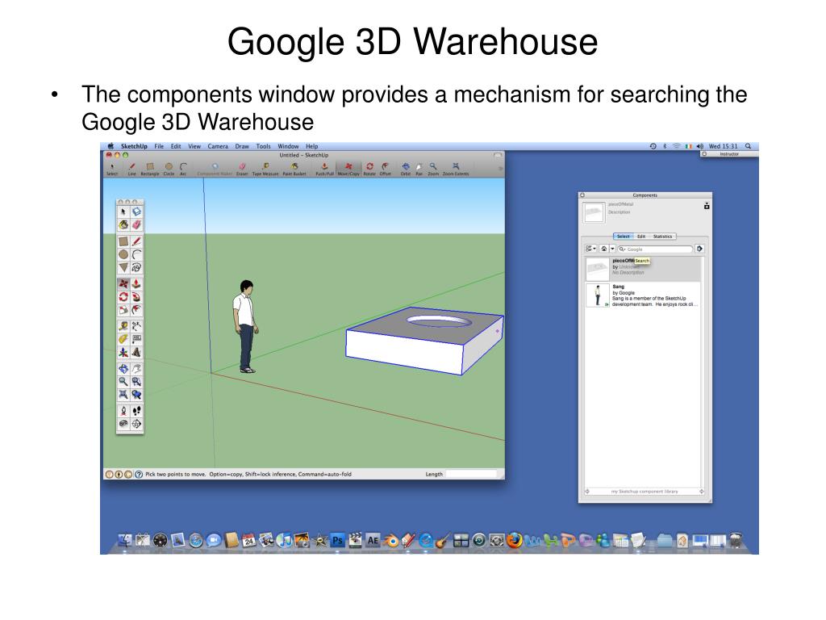Viewport: 826px width, 620px height.
Task: Select the Freehand scribble tool in the palette
Action: click(x=136, y=267)
